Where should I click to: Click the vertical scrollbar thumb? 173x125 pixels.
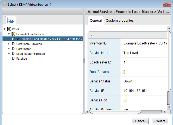click(x=169, y=61)
